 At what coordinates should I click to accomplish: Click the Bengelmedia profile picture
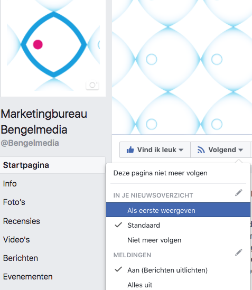tap(53, 48)
